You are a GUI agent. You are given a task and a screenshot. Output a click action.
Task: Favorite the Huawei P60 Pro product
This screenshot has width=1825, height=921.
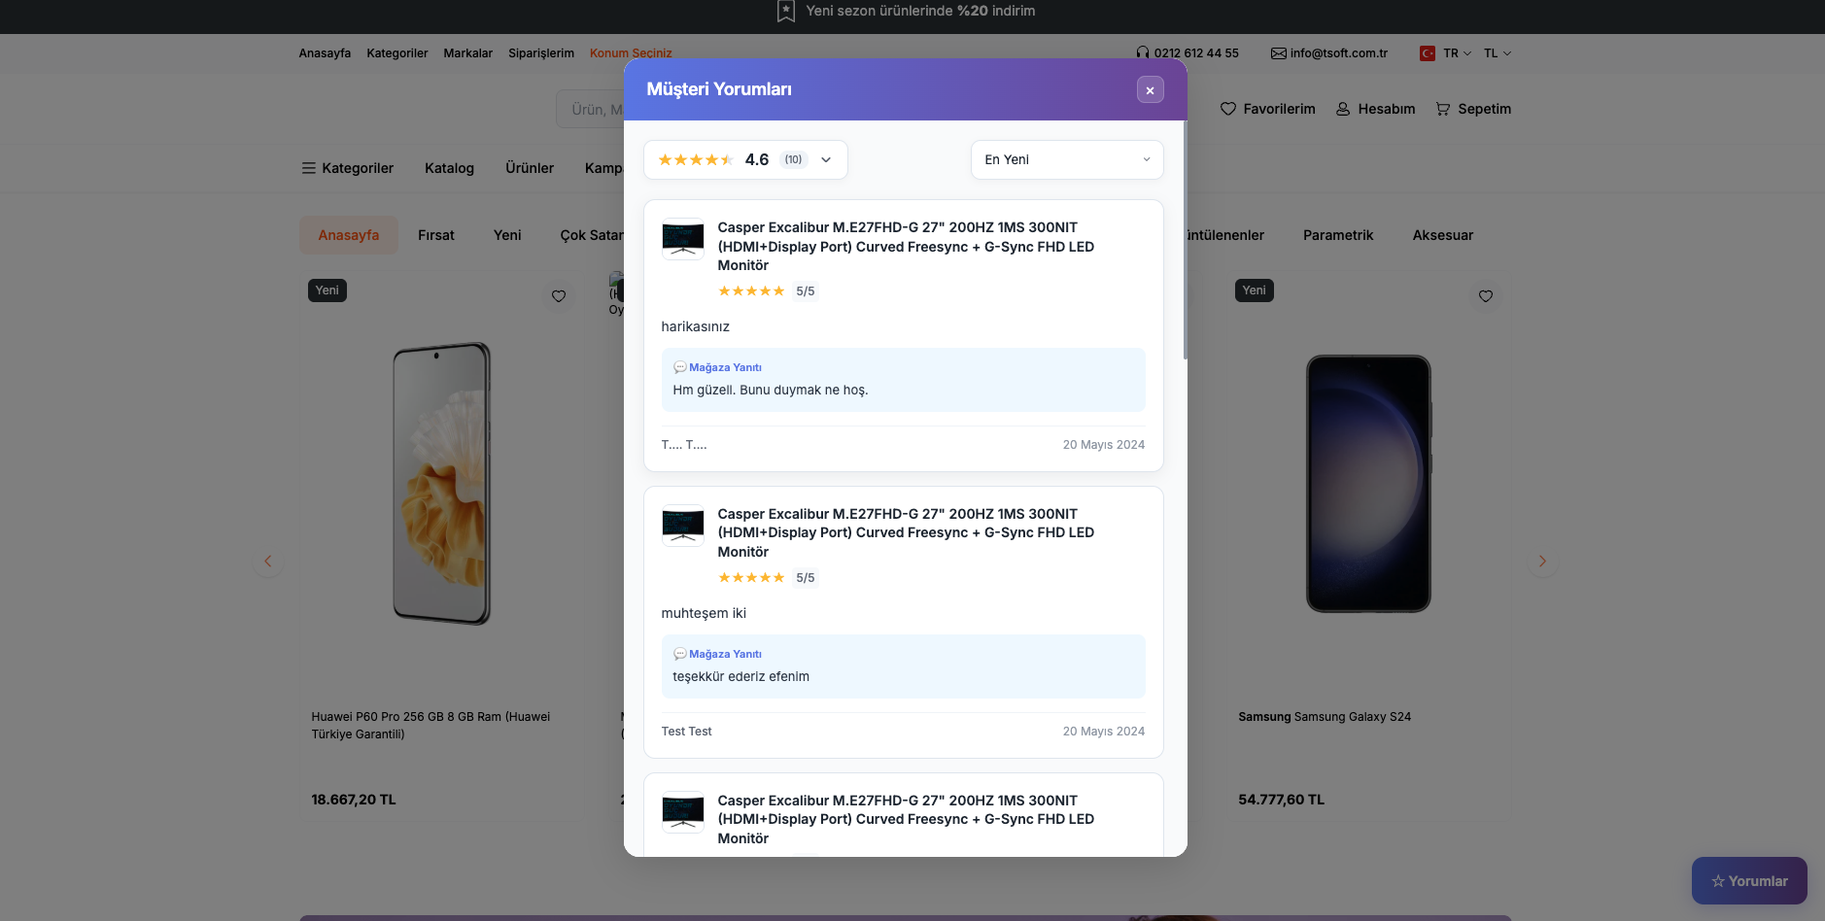[x=559, y=296]
